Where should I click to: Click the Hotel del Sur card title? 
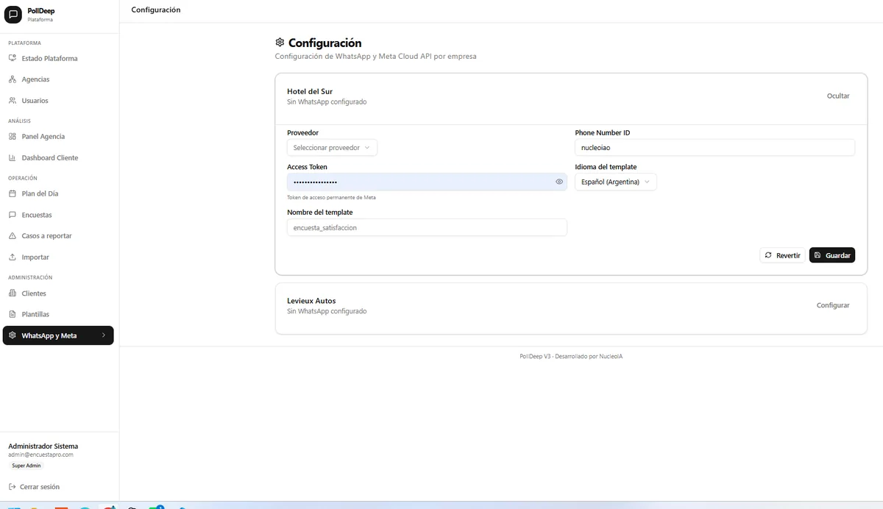[310, 91]
